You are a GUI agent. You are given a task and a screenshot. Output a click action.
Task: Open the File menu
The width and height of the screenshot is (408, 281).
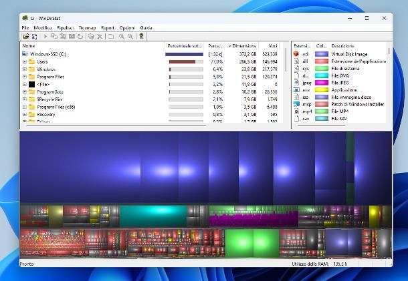pyautogui.click(x=25, y=27)
